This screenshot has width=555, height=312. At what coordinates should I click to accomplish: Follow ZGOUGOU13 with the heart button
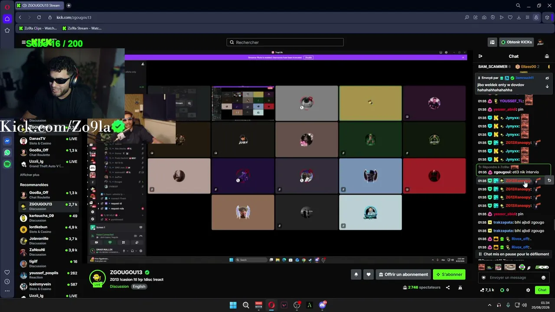pos(368,274)
